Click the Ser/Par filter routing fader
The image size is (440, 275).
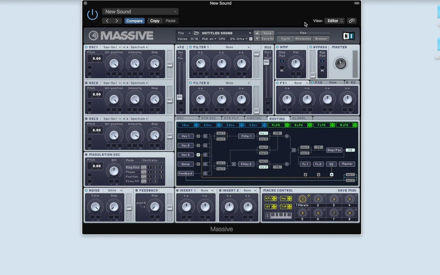180,97
